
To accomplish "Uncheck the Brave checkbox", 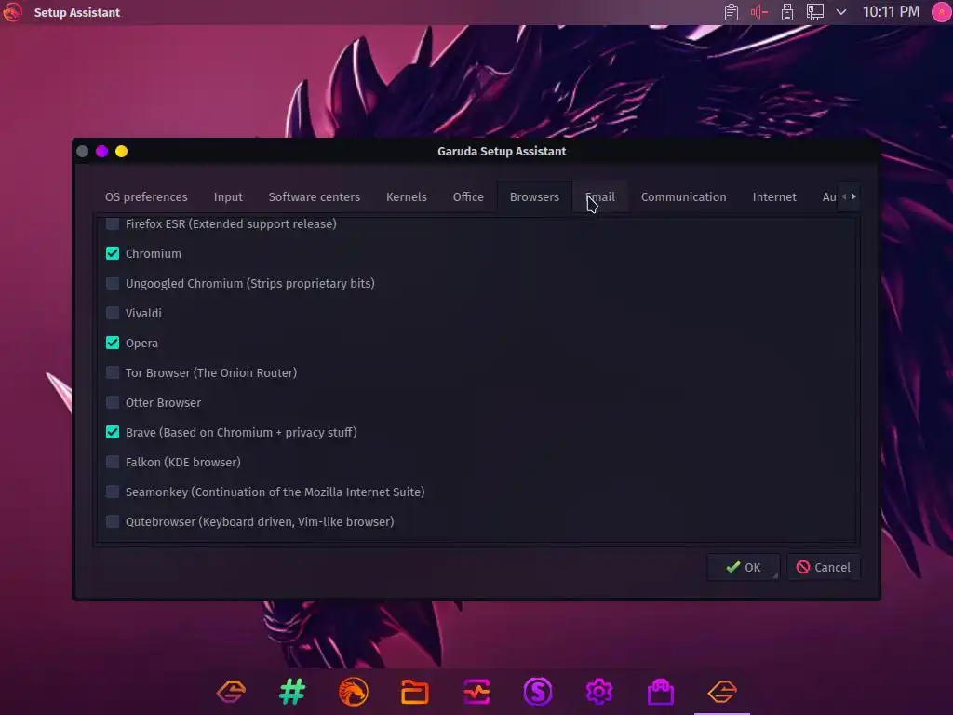I will 113,432.
